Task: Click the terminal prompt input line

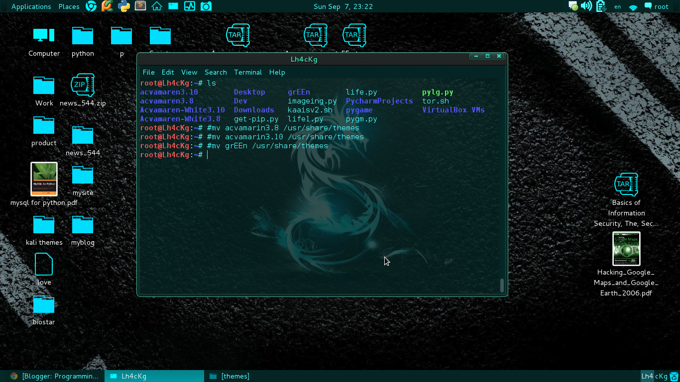Action: pyautogui.click(x=319, y=155)
